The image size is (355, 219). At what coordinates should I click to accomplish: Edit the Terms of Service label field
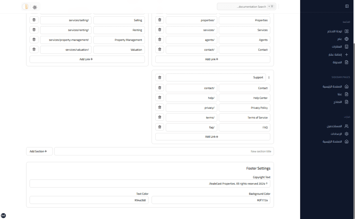244,117
